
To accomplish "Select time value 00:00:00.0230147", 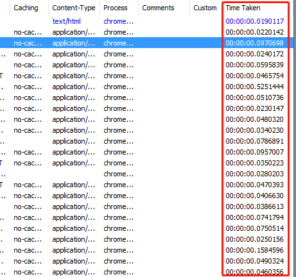I will (255, 108).
